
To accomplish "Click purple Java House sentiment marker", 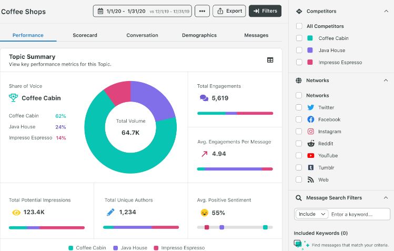I will (x=221, y=227).
